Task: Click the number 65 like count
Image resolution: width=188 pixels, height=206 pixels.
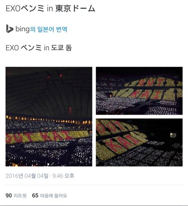Action: point(35,195)
